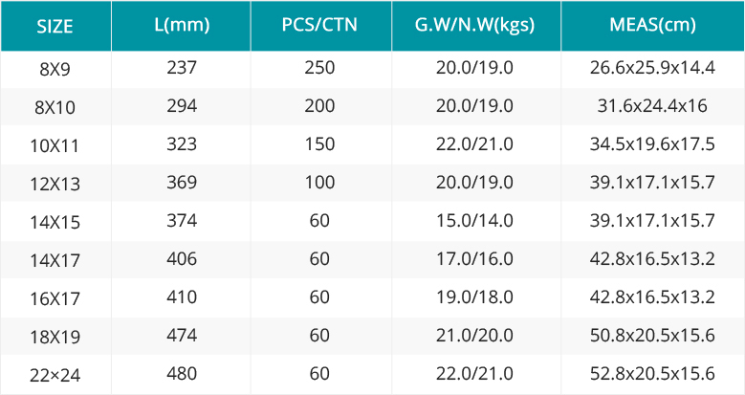Select the weight cell 15.0/14.0
745x395 pixels.
click(x=474, y=221)
